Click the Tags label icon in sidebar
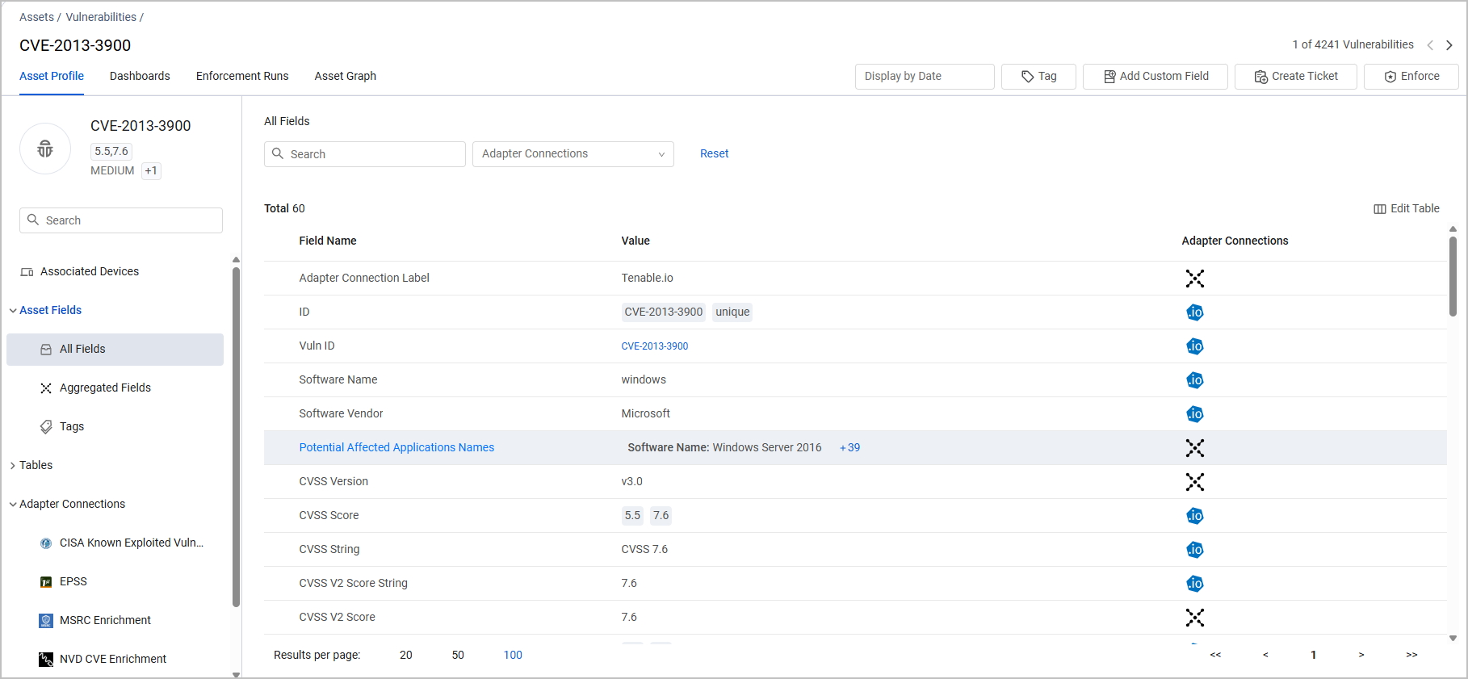Screen dimensions: 1468x679 (46, 427)
